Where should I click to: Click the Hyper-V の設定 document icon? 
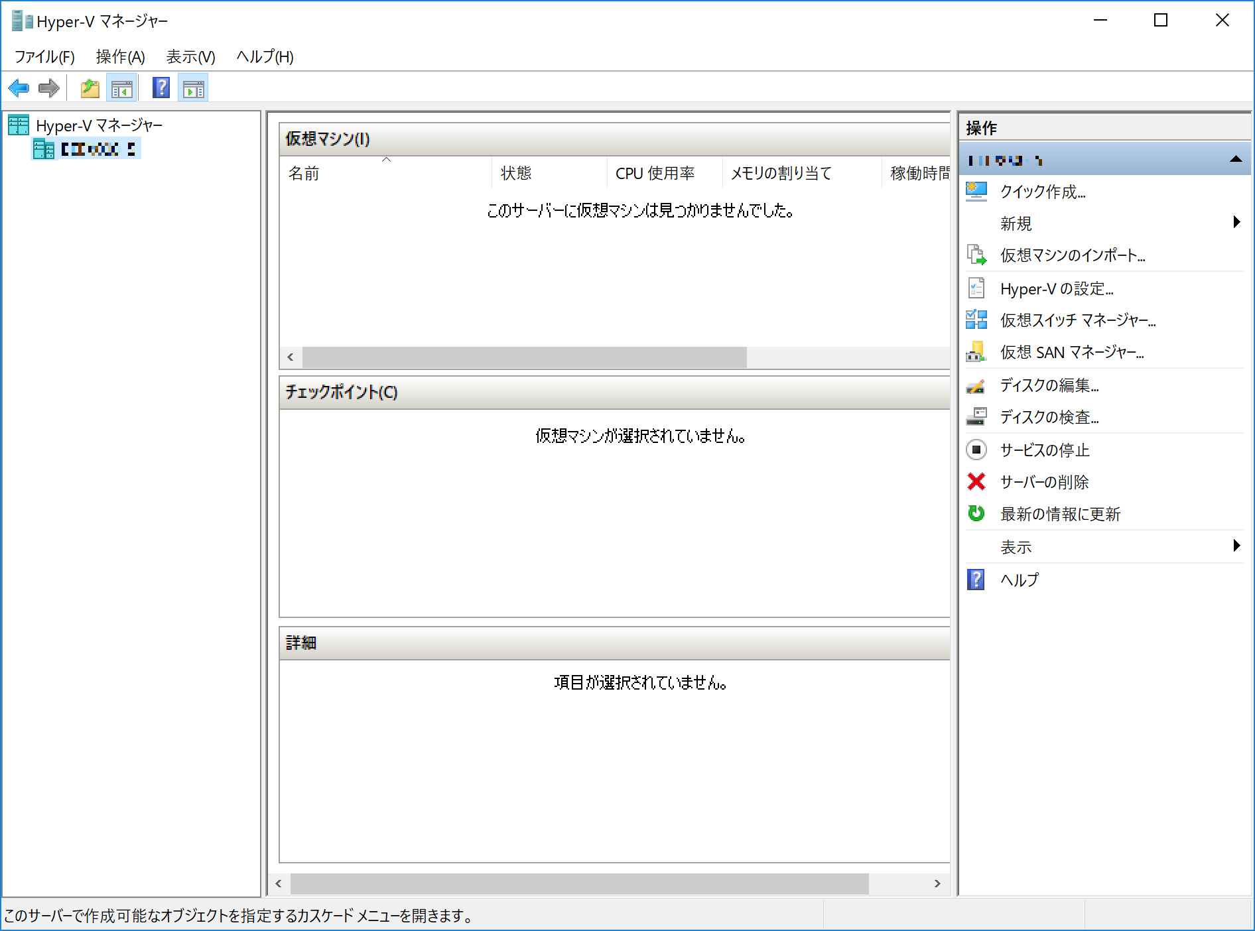pos(976,288)
